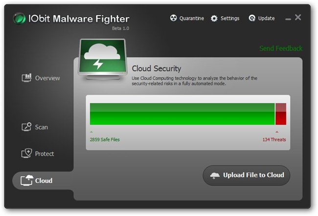Click the Update disc icon
The width and height of the screenshot is (318, 216).
(252, 18)
